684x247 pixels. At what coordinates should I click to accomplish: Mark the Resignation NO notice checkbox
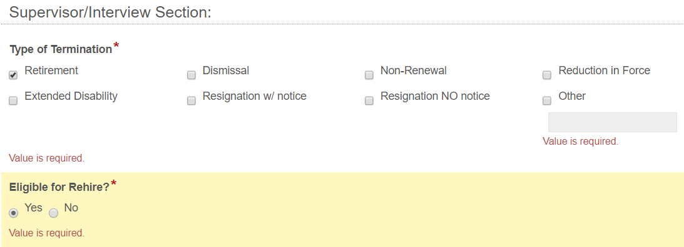(x=369, y=101)
